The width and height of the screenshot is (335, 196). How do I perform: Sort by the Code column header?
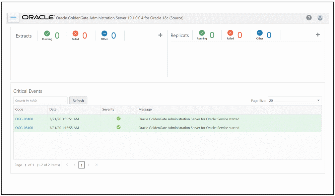coord(30,110)
